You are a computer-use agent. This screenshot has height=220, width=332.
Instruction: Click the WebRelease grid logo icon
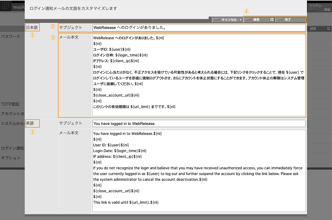point(6,7)
